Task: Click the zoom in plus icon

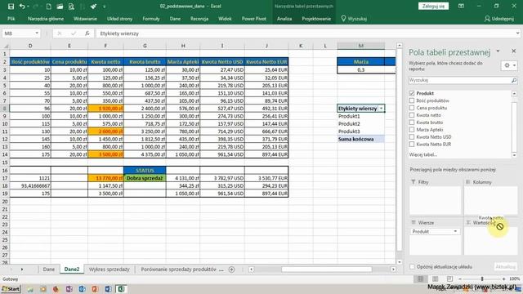Action: click(x=503, y=278)
